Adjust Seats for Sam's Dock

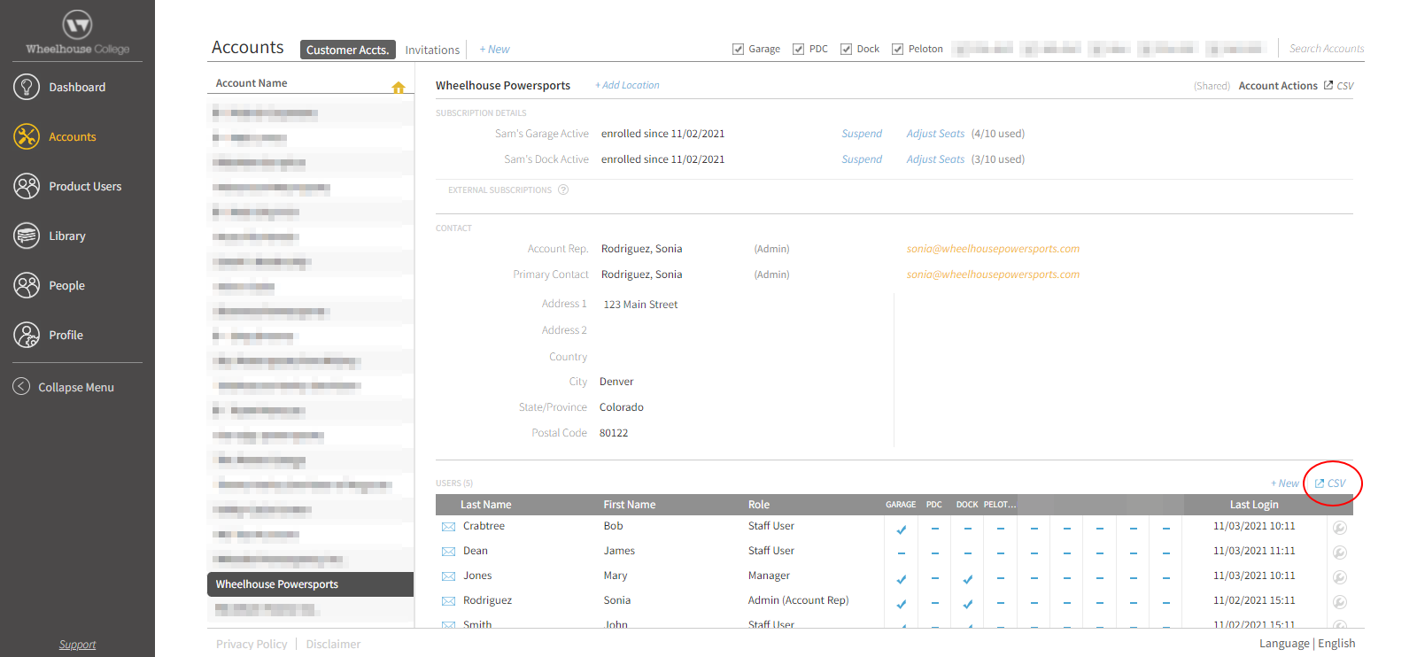tap(935, 159)
